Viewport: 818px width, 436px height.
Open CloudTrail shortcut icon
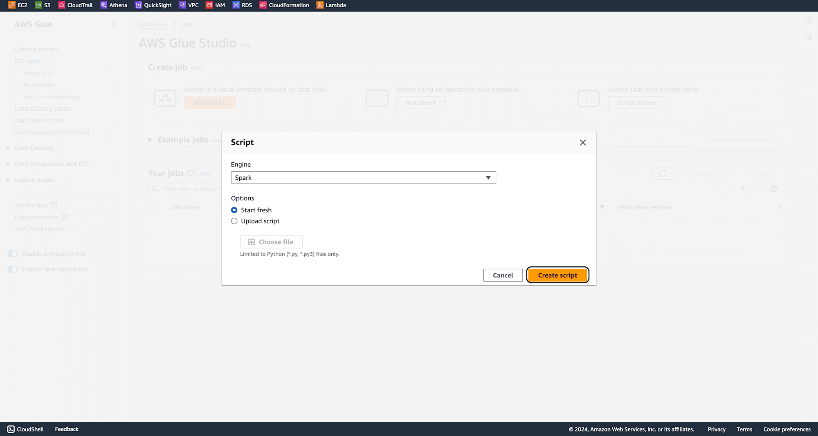click(x=61, y=5)
